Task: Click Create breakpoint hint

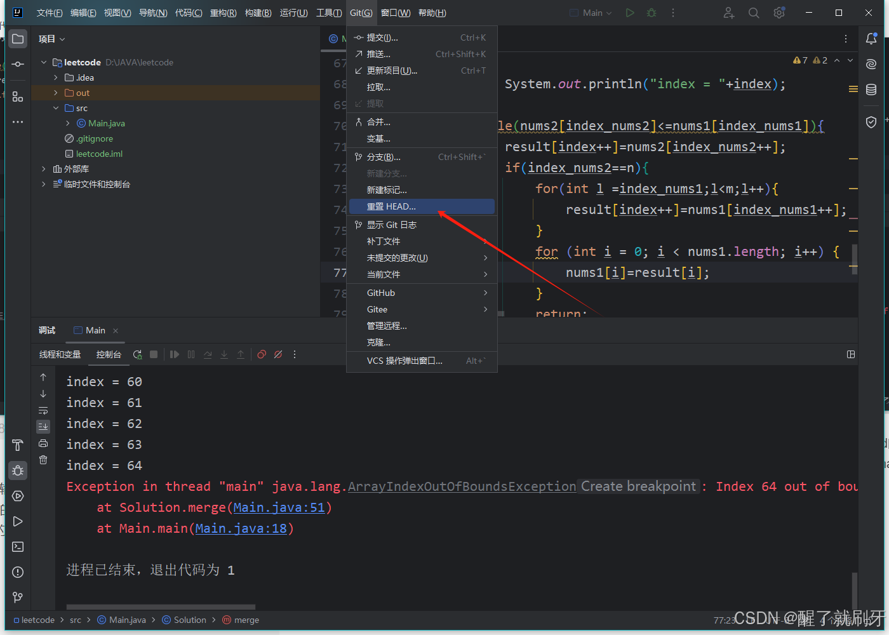Action: click(x=638, y=486)
